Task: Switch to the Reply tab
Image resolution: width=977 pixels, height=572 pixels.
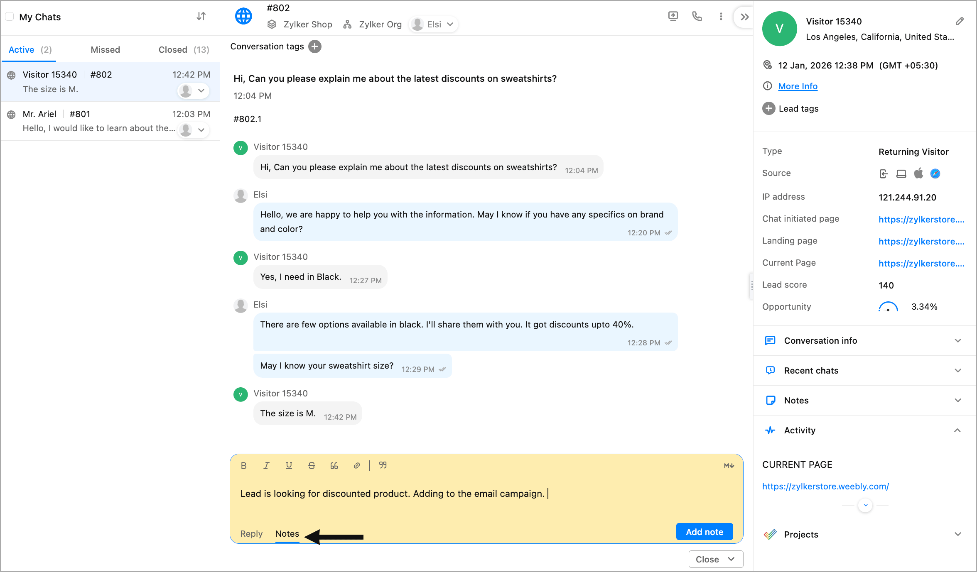Action: click(x=251, y=534)
